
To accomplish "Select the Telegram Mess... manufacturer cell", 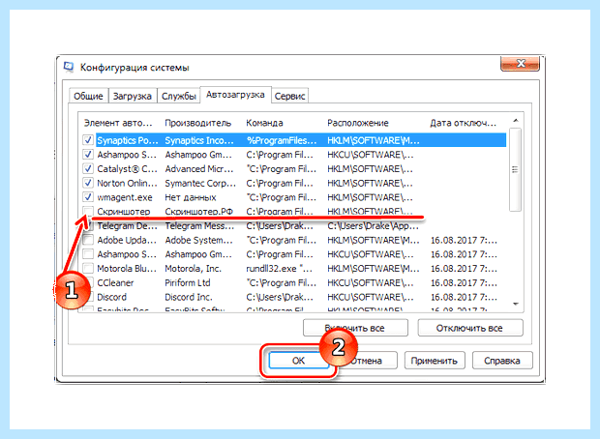I will click(x=199, y=226).
